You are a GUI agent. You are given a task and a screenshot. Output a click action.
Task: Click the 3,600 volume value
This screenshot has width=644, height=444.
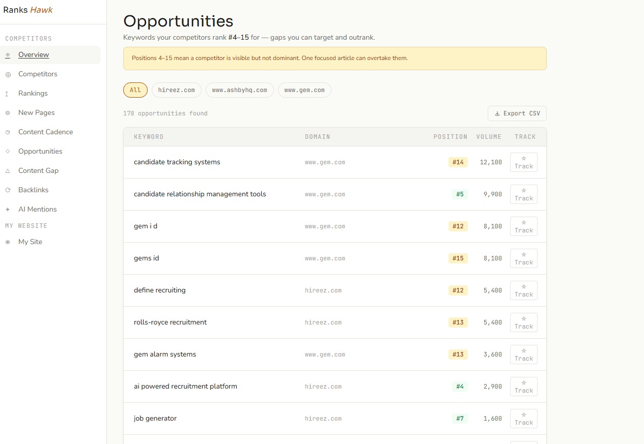point(493,354)
